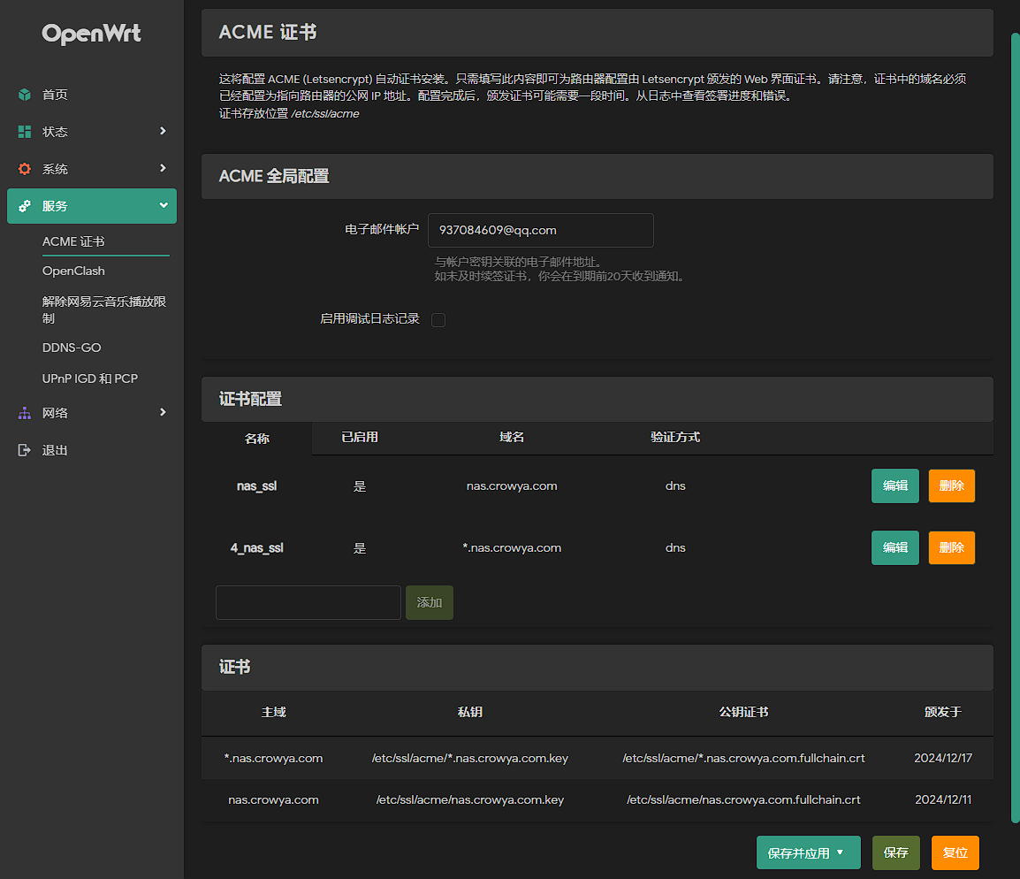Click the dns value in nas_ssl row

(675, 486)
